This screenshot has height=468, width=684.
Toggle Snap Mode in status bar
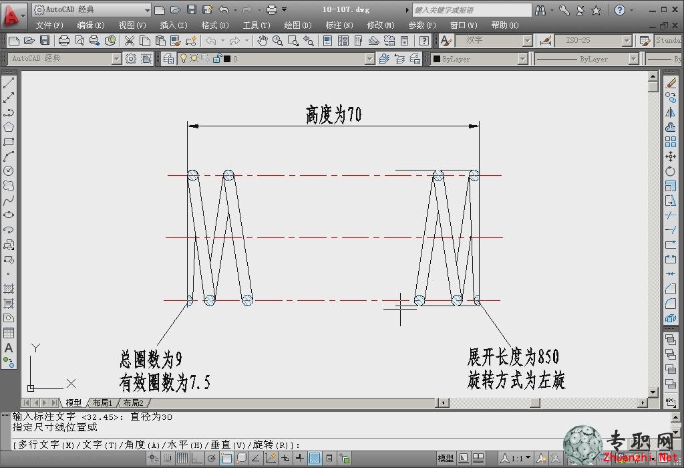coord(168,458)
